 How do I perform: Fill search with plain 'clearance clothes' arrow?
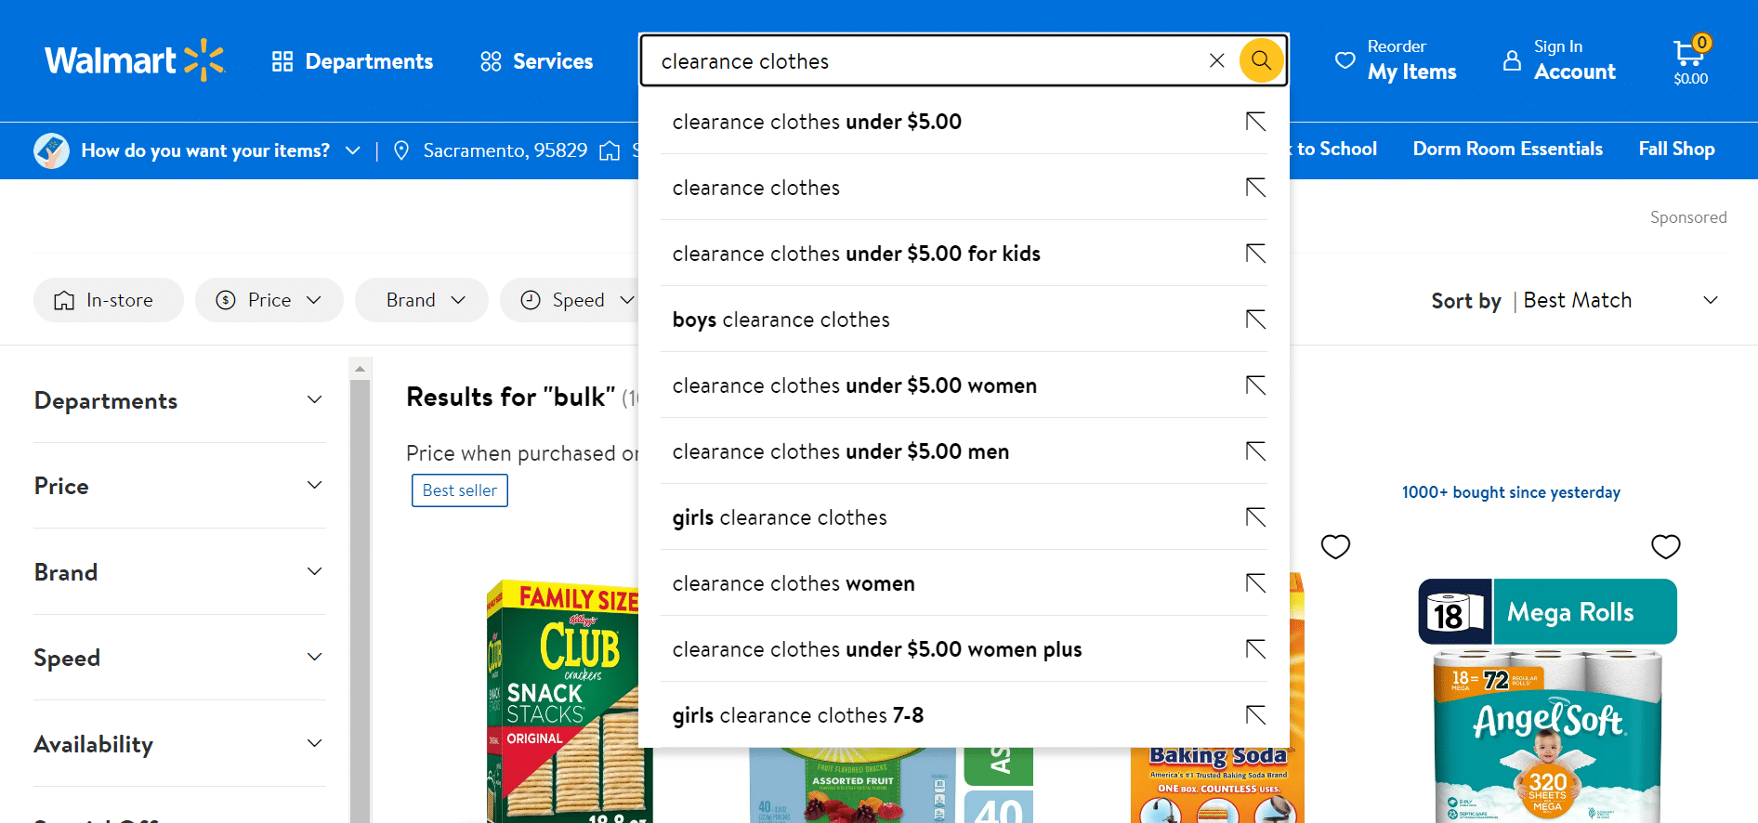[1256, 188]
